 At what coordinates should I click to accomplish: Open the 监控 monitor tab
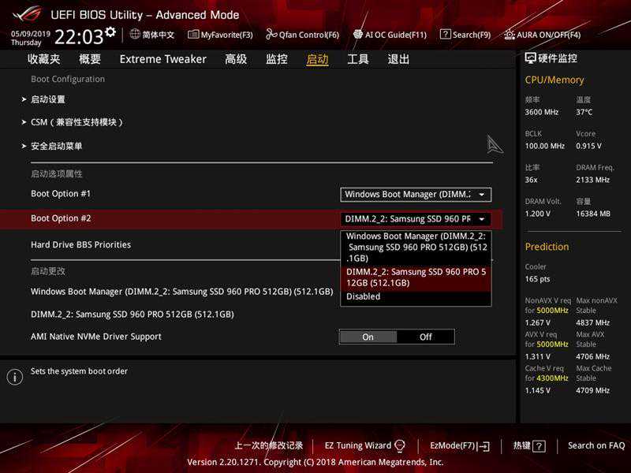click(x=276, y=59)
